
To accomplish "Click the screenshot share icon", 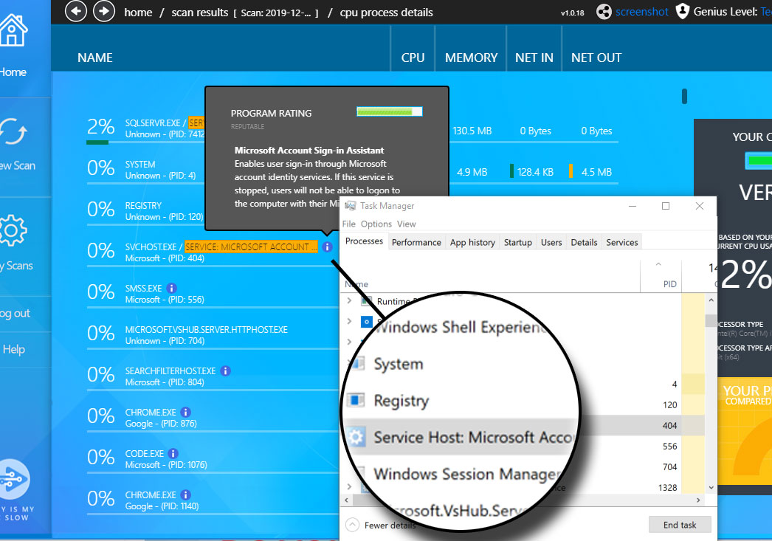I will (x=604, y=11).
